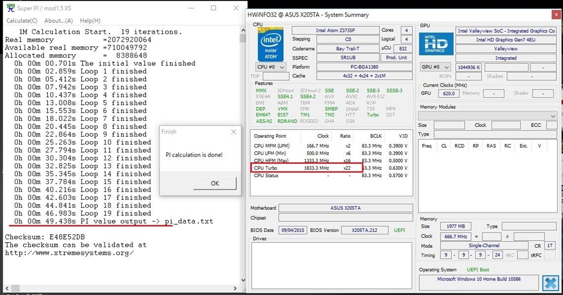The height and width of the screenshot is (295, 563).
Task: Maximize the Super PI window
Action: point(213,8)
